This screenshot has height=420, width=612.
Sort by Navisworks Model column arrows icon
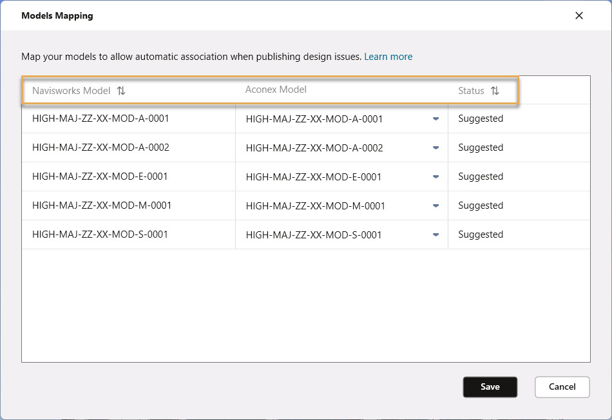tap(121, 91)
